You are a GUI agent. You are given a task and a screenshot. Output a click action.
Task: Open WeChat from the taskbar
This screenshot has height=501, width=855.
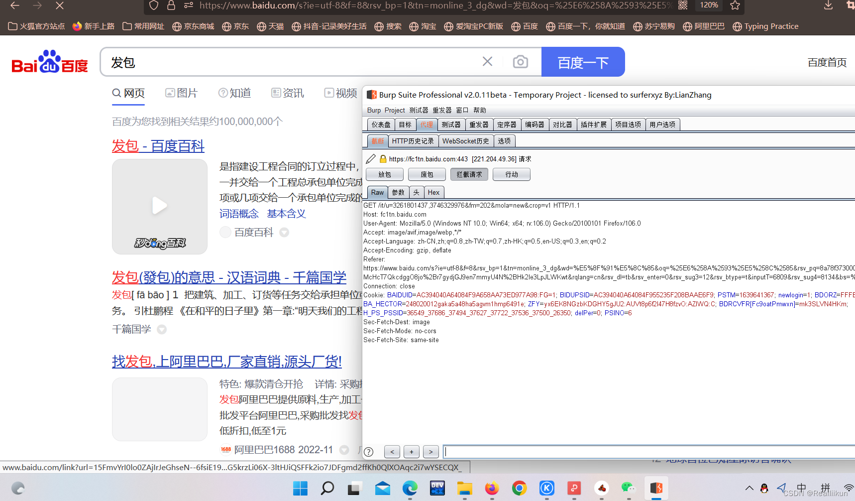tap(628, 488)
